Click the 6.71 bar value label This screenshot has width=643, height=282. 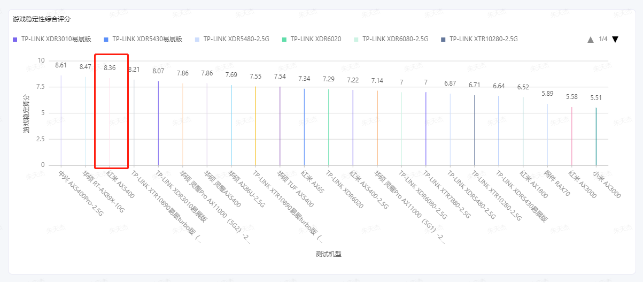pos(475,85)
